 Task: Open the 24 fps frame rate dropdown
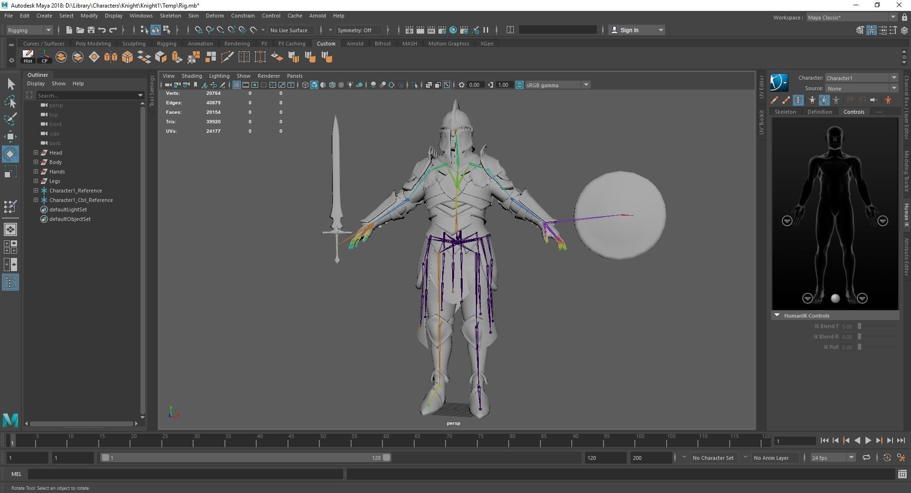click(833, 457)
